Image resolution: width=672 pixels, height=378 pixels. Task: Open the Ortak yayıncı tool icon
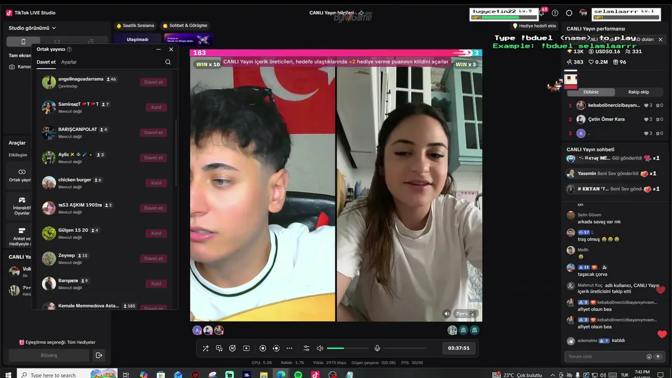[x=22, y=175]
